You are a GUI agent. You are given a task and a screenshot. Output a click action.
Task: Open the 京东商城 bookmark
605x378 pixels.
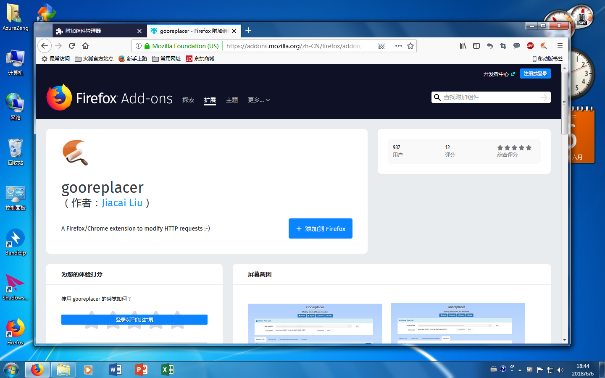point(200,59)
